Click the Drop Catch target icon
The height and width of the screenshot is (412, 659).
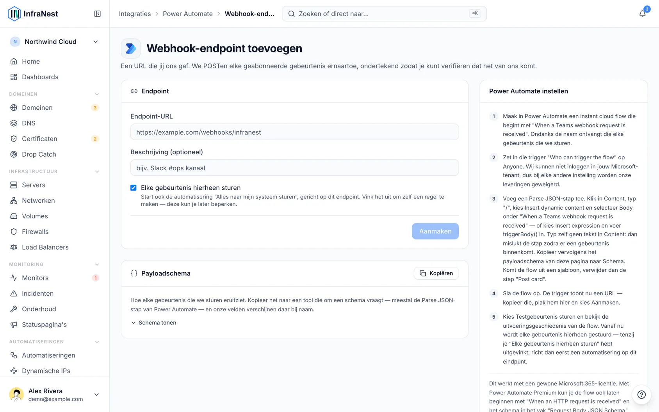pos(14,154)
